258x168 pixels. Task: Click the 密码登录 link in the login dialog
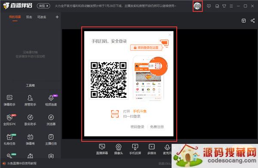point(137,127)
